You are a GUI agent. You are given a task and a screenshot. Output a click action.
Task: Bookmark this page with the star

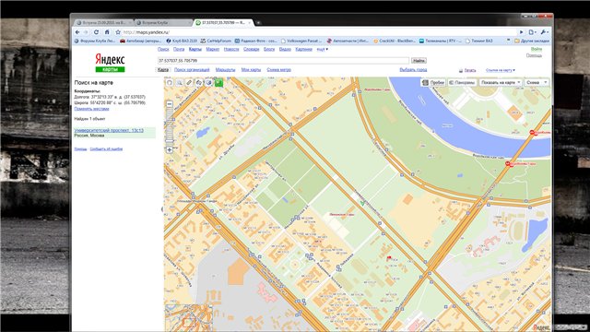pos(118,32)
